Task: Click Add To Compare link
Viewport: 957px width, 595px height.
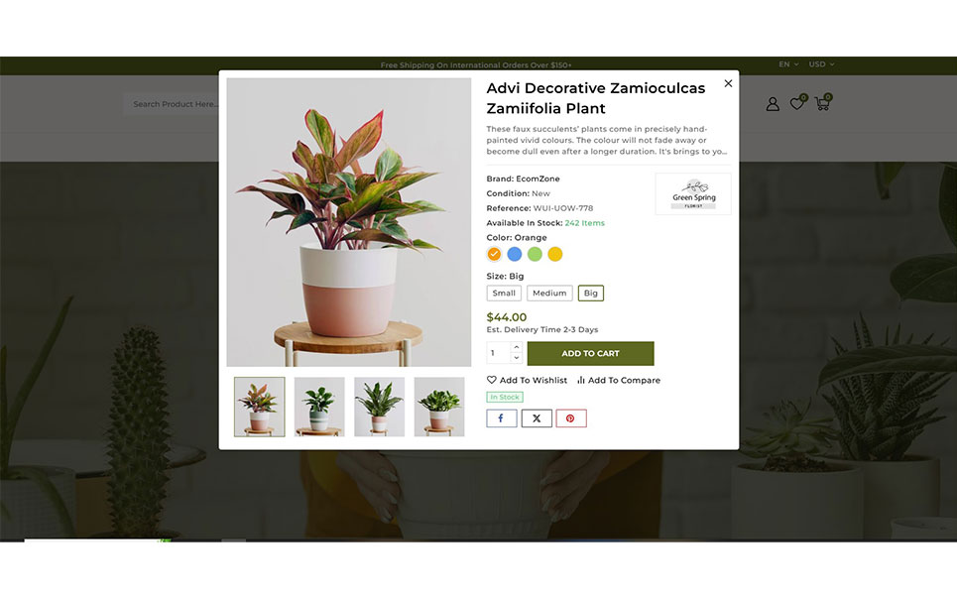Action: point(618,380)
